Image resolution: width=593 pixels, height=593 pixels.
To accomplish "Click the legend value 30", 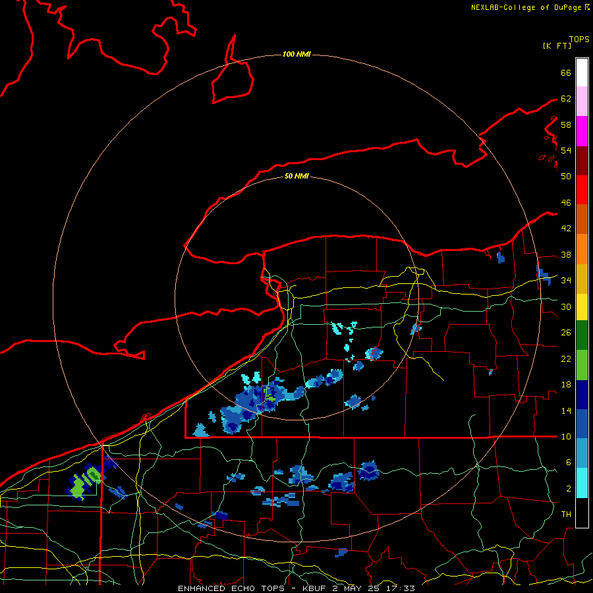I will [566, 306].
